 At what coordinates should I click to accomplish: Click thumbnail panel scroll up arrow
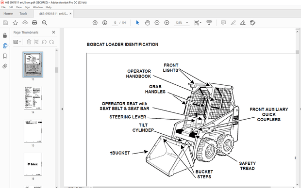(x=56, y=50)
